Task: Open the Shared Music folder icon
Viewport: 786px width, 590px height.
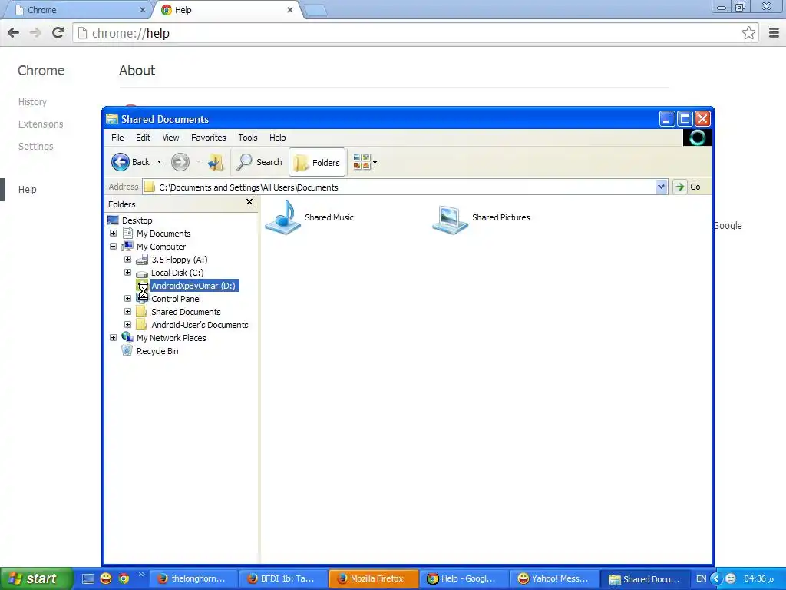Action: point(283,217)
